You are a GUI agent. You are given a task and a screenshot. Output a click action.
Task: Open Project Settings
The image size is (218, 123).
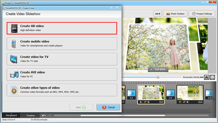(202, 14)
